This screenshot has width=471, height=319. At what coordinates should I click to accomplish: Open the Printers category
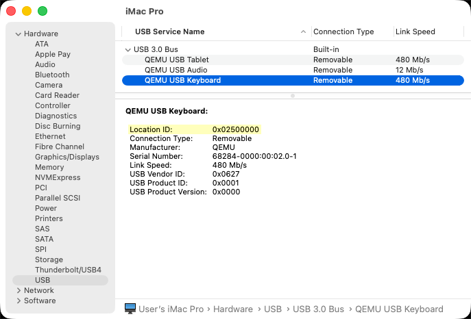(49, 218)
